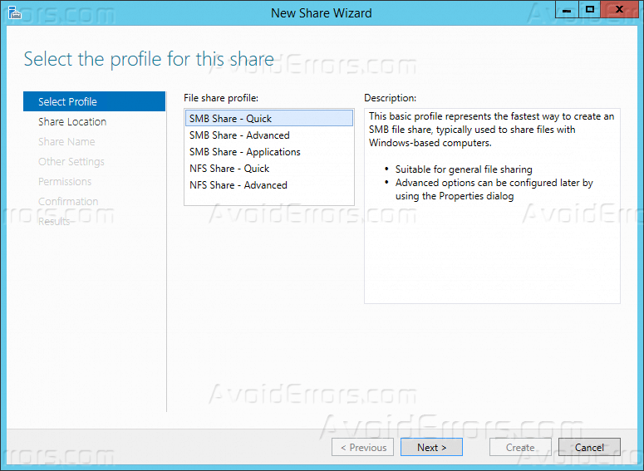Image resolution: width=644 pixels, height=471 pixels.
Task: Click the 'File share profile:' label
Action: tap(221, 98)
